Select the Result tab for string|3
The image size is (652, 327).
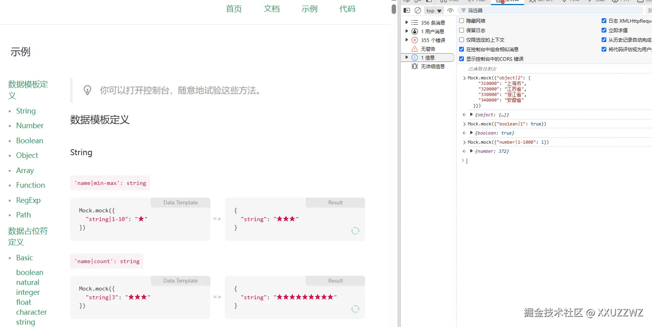335,281
